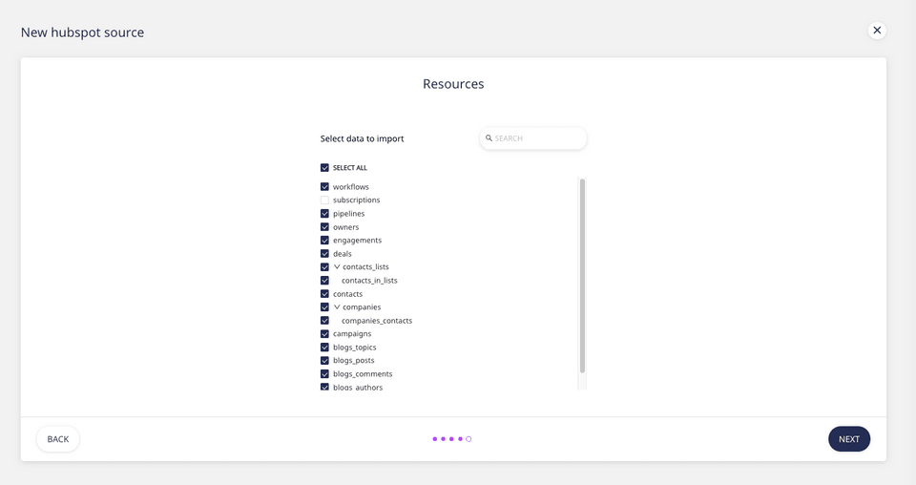Close the New hubspot source dialog
The height and width of the screenshot is (485, 916).
click(877, 31)
